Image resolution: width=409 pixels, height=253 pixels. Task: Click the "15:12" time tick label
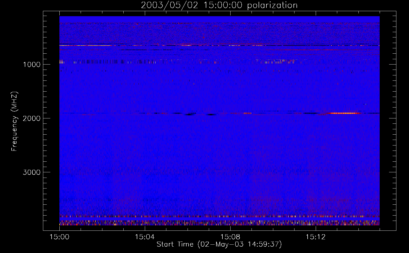[315, 237]
